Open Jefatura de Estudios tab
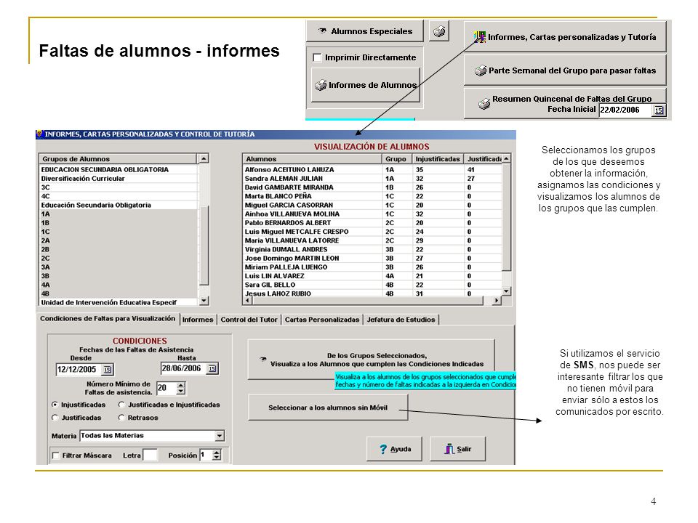Viewport: 698px width, 523px height. click(x=401, y=320)
